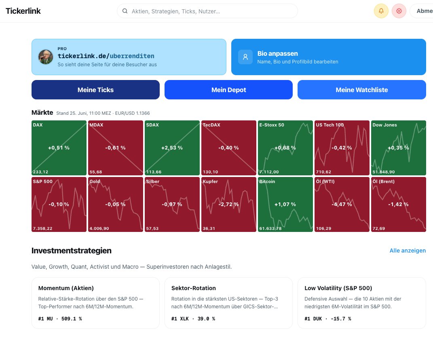Image resolution: width=433 pixels, height=339 pixels.
Task: Click the notification bell icon
Action: pyautogui.click(x=381, y=11)
